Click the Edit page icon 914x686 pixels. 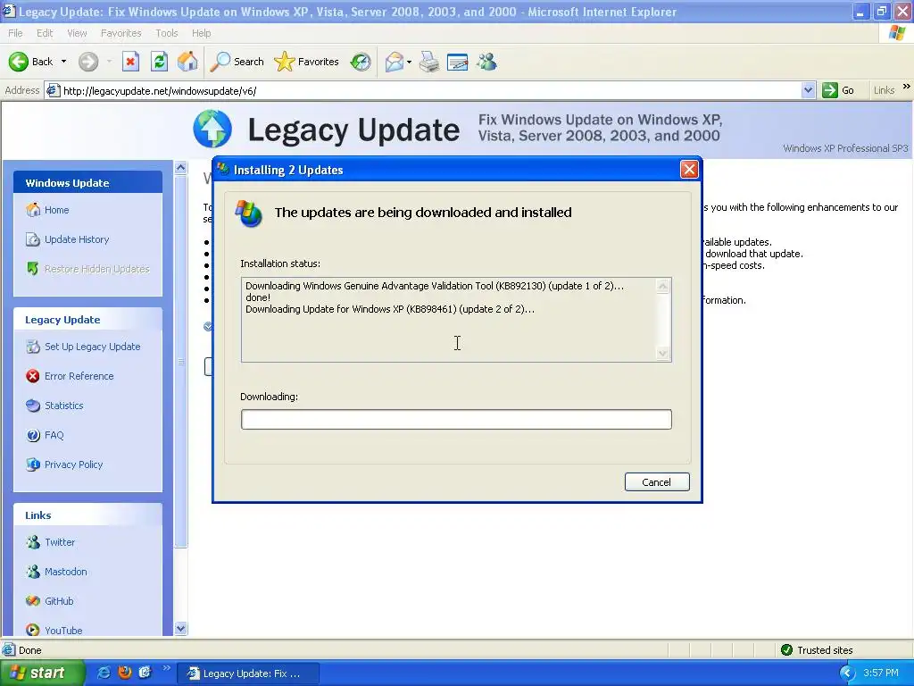point(457,62)
